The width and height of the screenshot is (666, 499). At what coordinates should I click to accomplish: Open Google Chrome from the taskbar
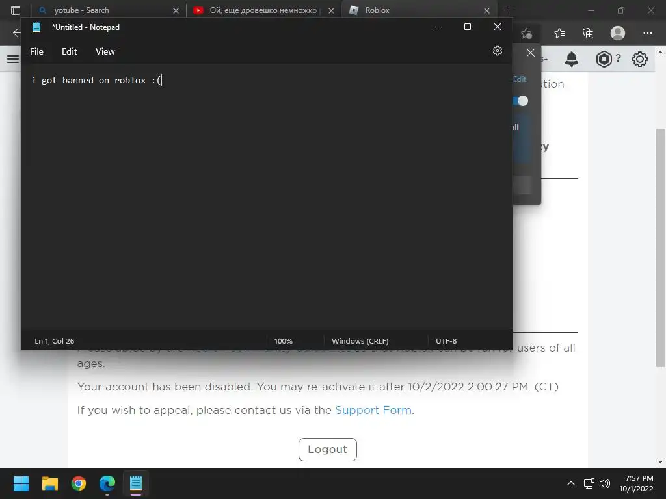(79, 483)
